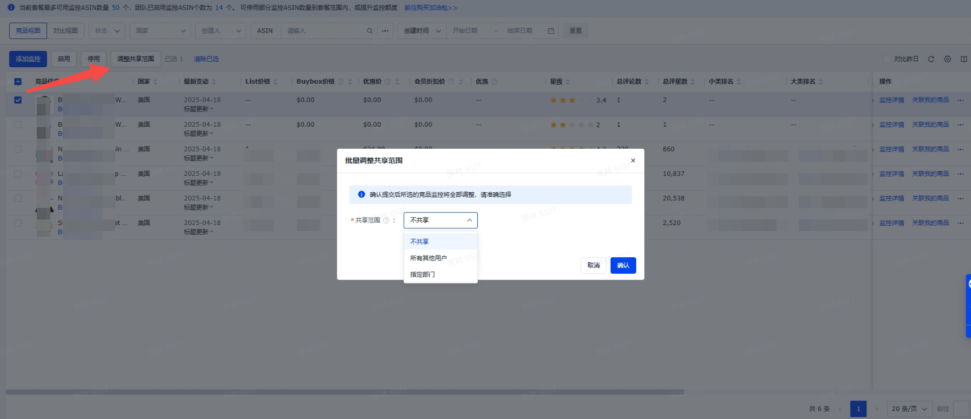The width and height of the screenshot is (971, 419).
Task: Expand the 20 条/页 page size selector
Action: pos(909,409)
